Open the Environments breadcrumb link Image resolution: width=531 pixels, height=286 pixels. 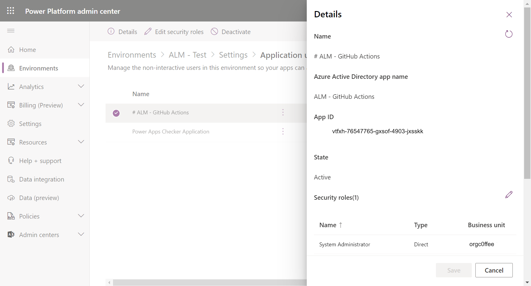pyautogui.click(x=132, y=55)
